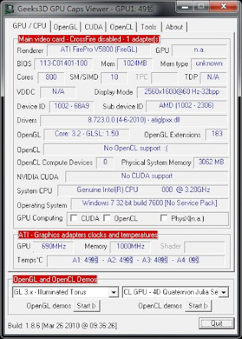Screen dimensions: 242x339
Task: Click the Mem field 1024MB
Action: pos(135,64)
